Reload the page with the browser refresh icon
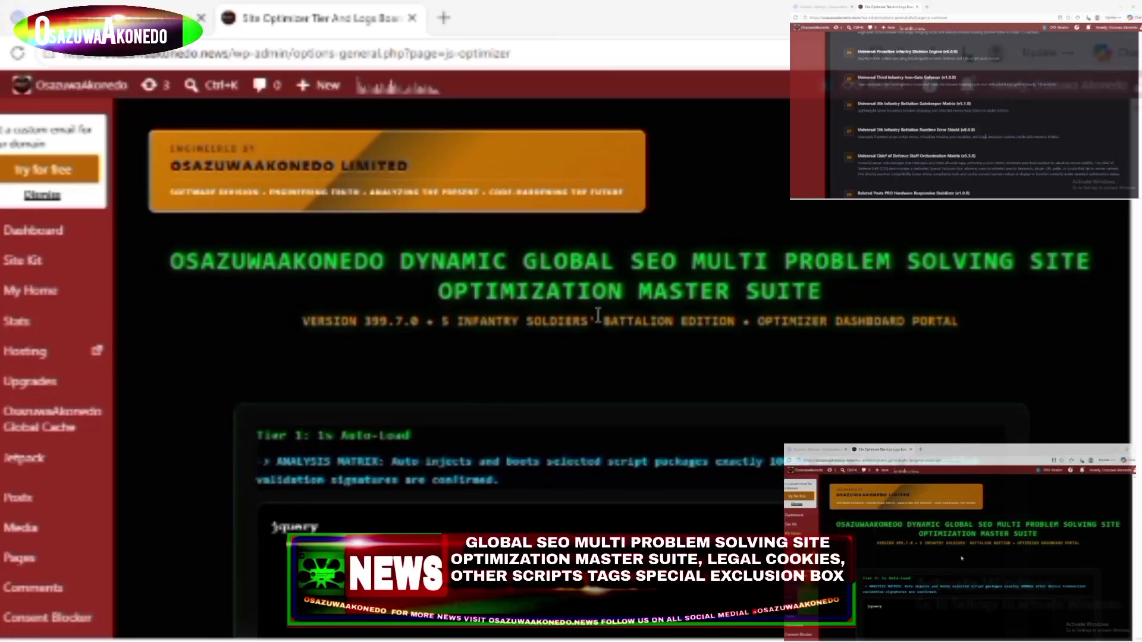 pos(18,53)
